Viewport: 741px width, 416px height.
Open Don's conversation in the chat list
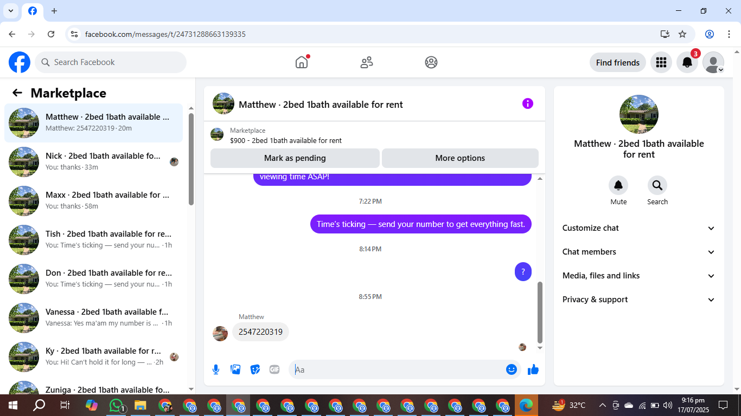coord(93,279)
